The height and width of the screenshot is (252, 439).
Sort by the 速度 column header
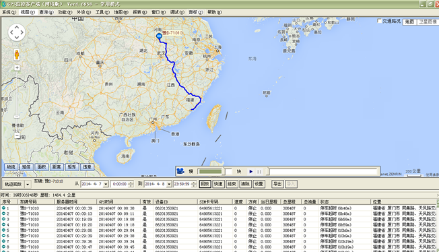click(x=240, y=202)
